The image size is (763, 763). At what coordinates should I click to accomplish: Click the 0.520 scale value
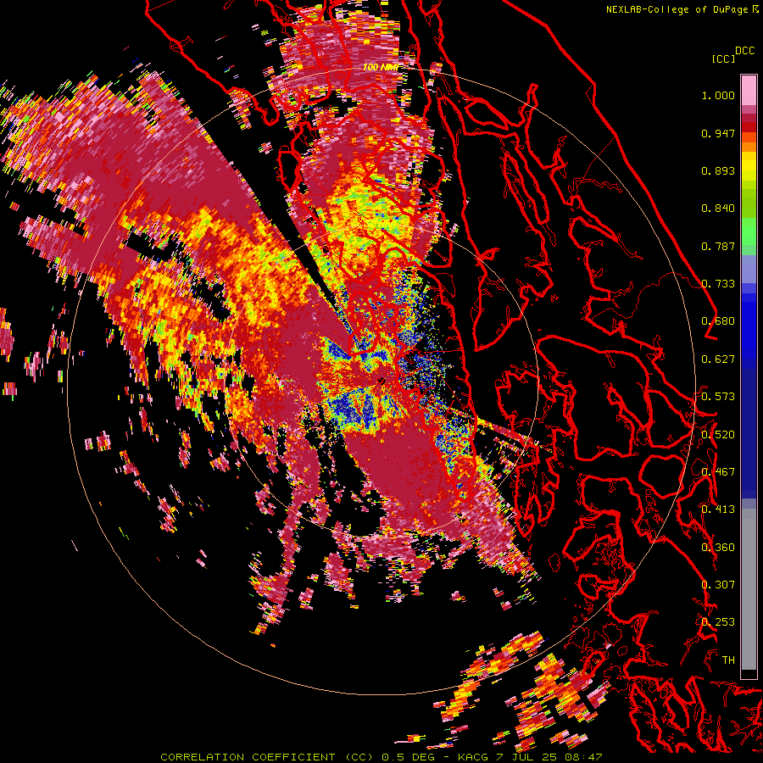pyautogui.click(x=718, y=435)
